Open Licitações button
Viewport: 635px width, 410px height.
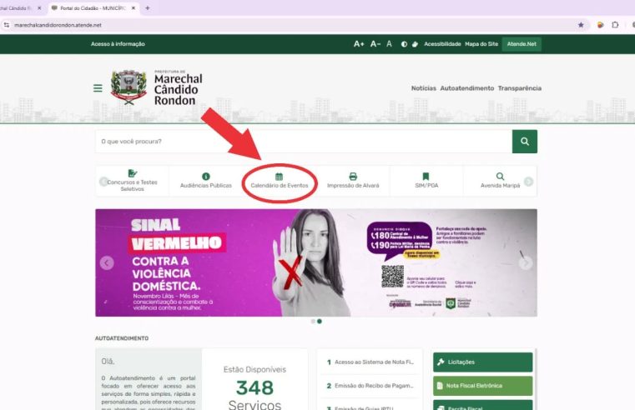coord(483,362)
